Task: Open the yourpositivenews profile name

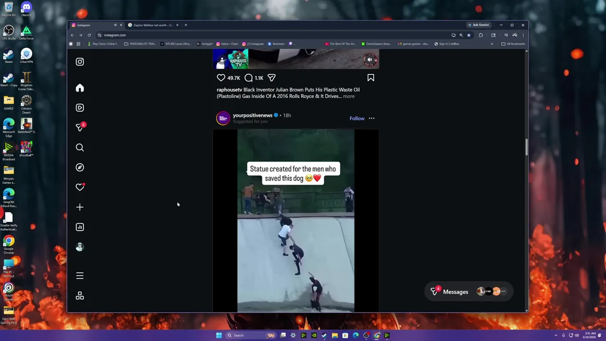Action: point(252,115)
